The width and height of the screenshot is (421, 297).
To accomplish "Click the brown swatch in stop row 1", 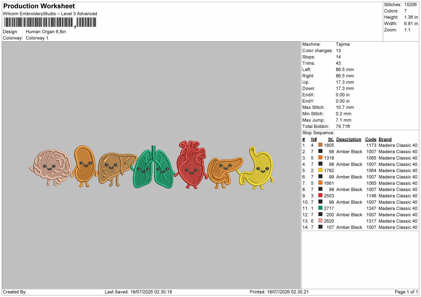I will click(x=320, y=145).
